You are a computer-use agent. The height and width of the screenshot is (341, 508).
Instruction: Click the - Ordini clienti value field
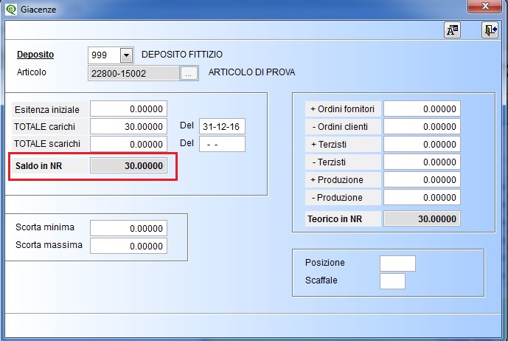tap(422, 126)
